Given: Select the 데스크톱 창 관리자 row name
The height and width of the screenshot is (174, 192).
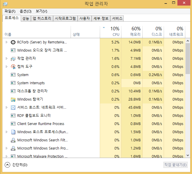Looking at the screenshot, I should click(32, 91).
